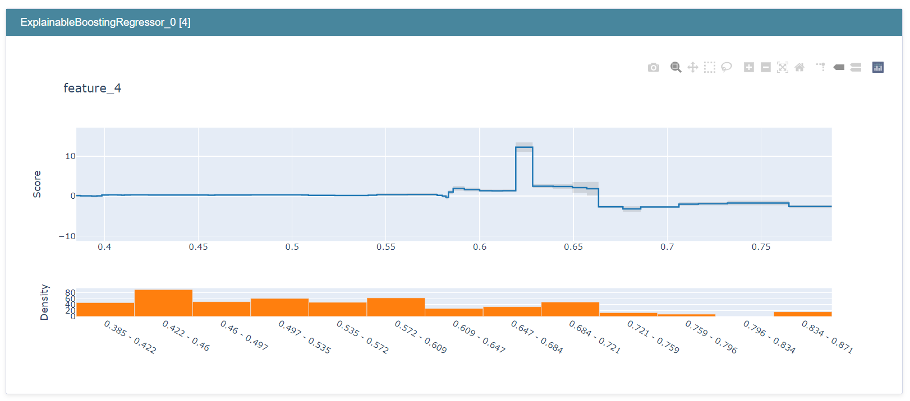
Task: Click the score peak on the line chart
Action: pos(524,147)
